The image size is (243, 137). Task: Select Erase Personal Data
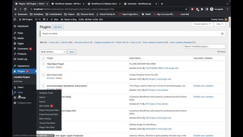tap(48, 114)
